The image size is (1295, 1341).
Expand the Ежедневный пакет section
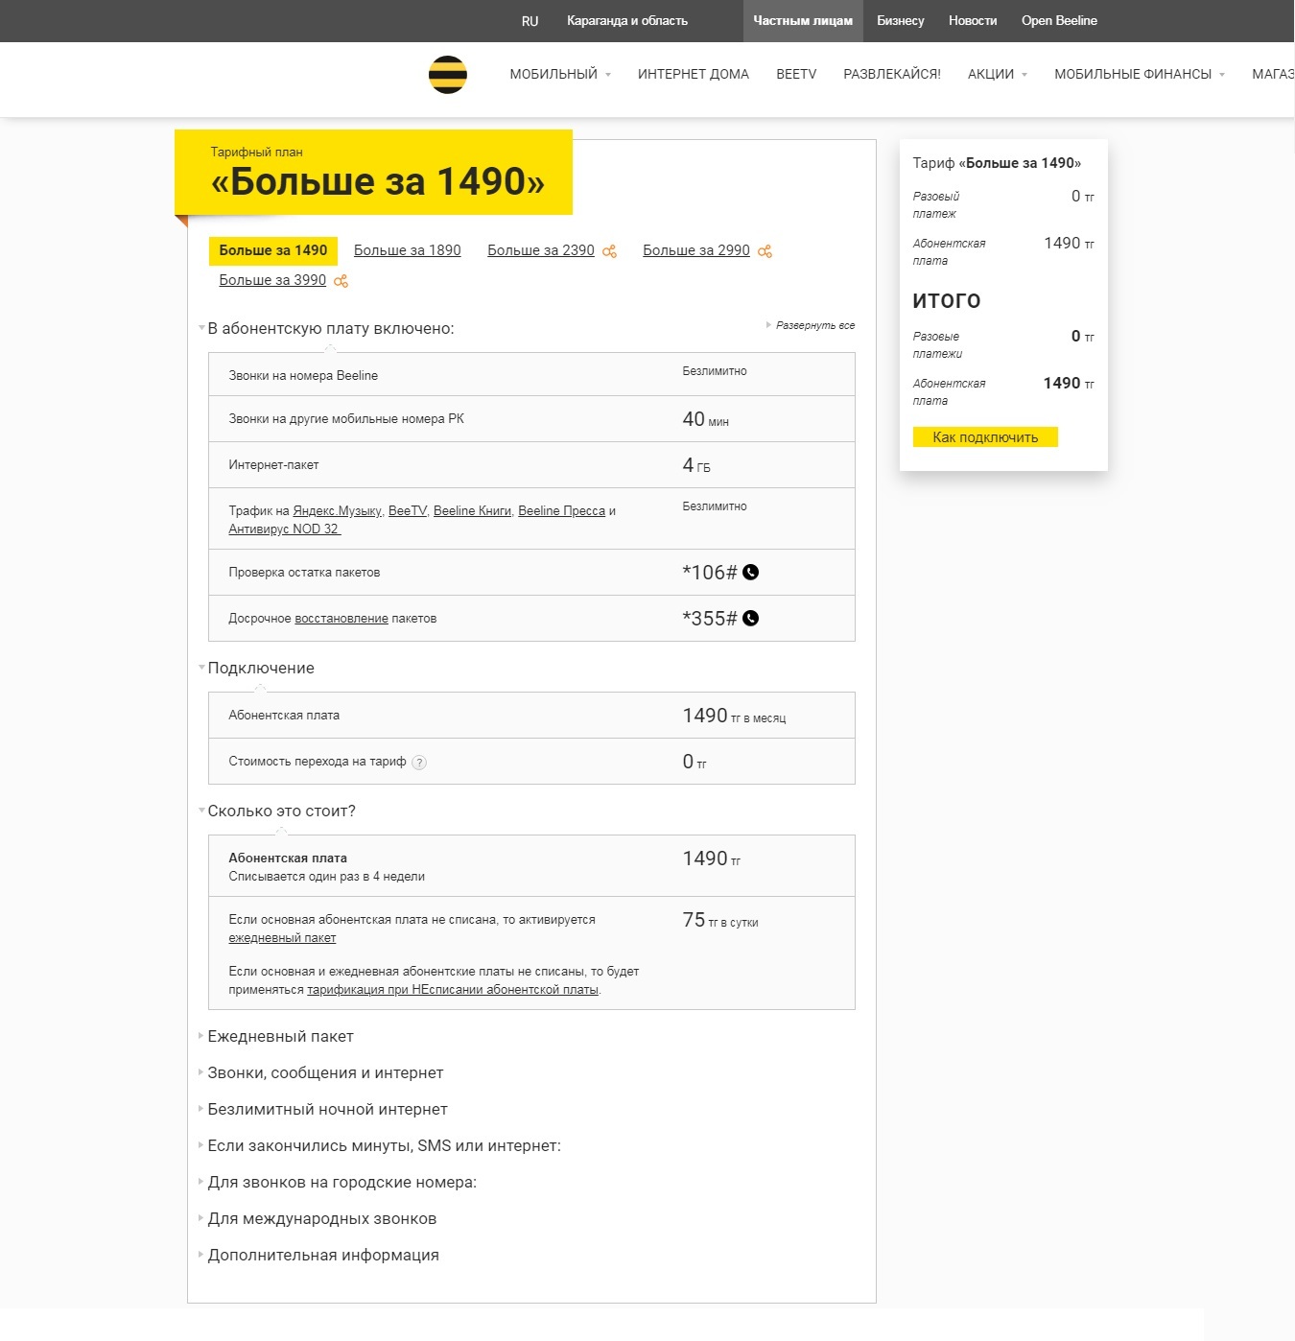pyautogui.click(x=280, y=1036)
